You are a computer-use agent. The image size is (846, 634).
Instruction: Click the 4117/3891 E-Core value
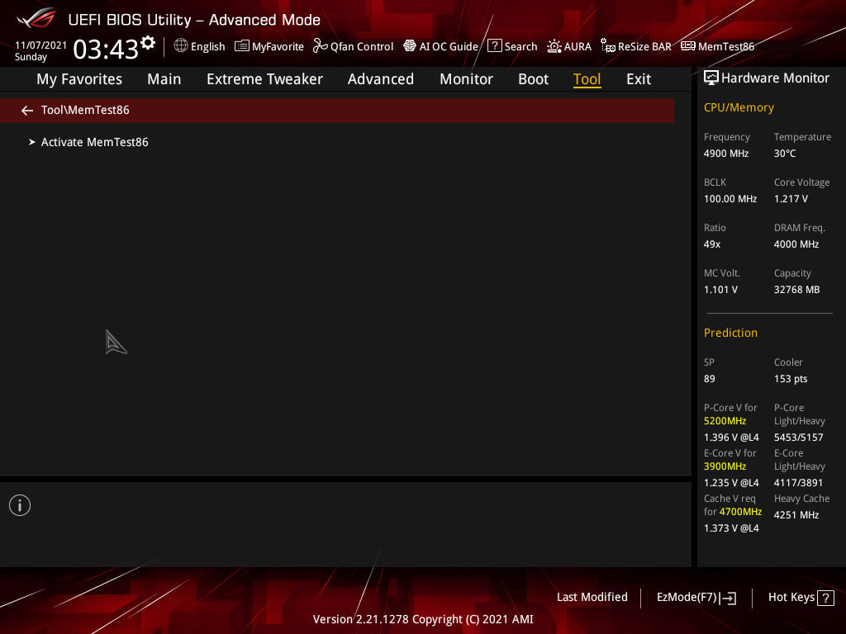(x=798, y=482)
